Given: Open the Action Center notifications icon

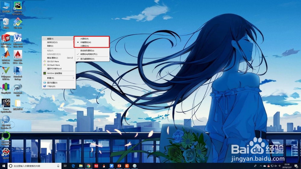Looking at the screenshot, I should coord(296,166).
